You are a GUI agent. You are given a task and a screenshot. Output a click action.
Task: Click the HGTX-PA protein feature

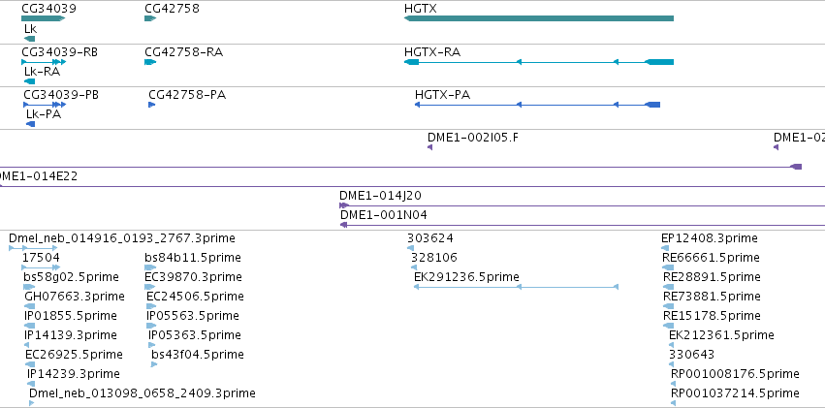tap(537, 105)
